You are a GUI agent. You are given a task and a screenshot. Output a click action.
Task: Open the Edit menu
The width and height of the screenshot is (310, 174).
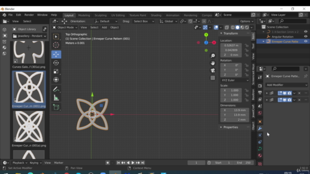18,15
